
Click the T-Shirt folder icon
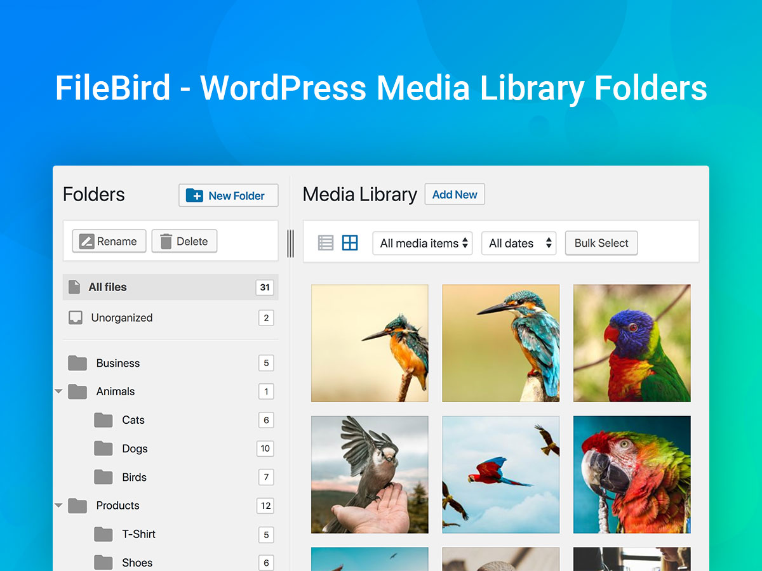point(104,534)
